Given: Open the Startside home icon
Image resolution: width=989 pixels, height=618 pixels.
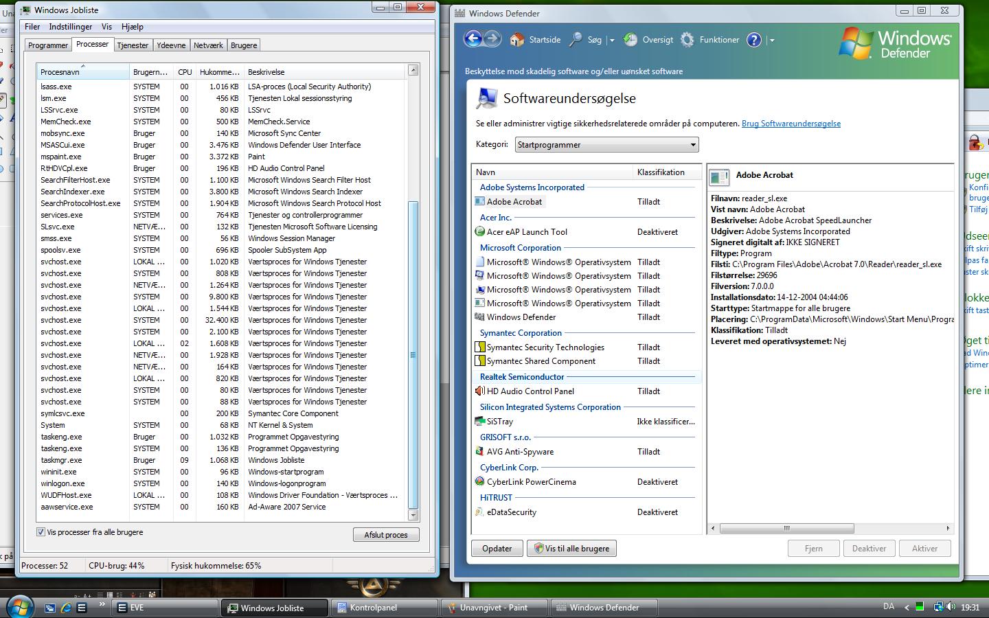Looking at the screenshot, I should (x=517, y=40).
